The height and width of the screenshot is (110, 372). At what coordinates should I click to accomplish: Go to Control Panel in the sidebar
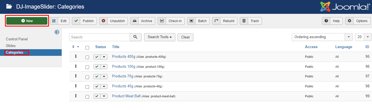pyautogui.click(x=17, y=39)
